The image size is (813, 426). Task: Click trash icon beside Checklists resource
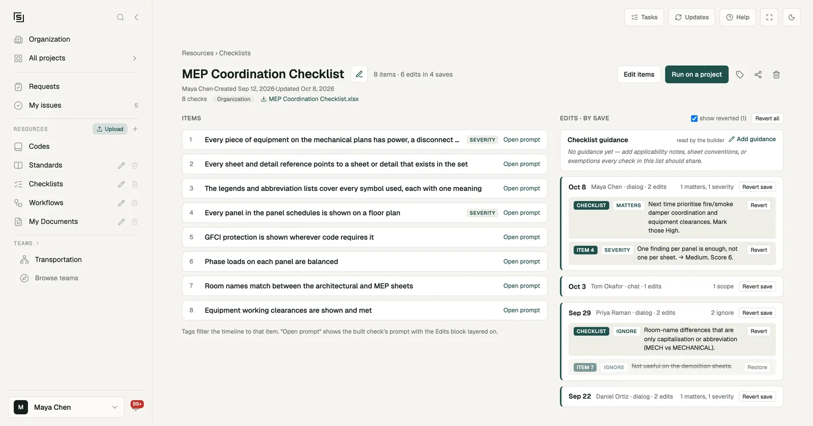[135, 184]
